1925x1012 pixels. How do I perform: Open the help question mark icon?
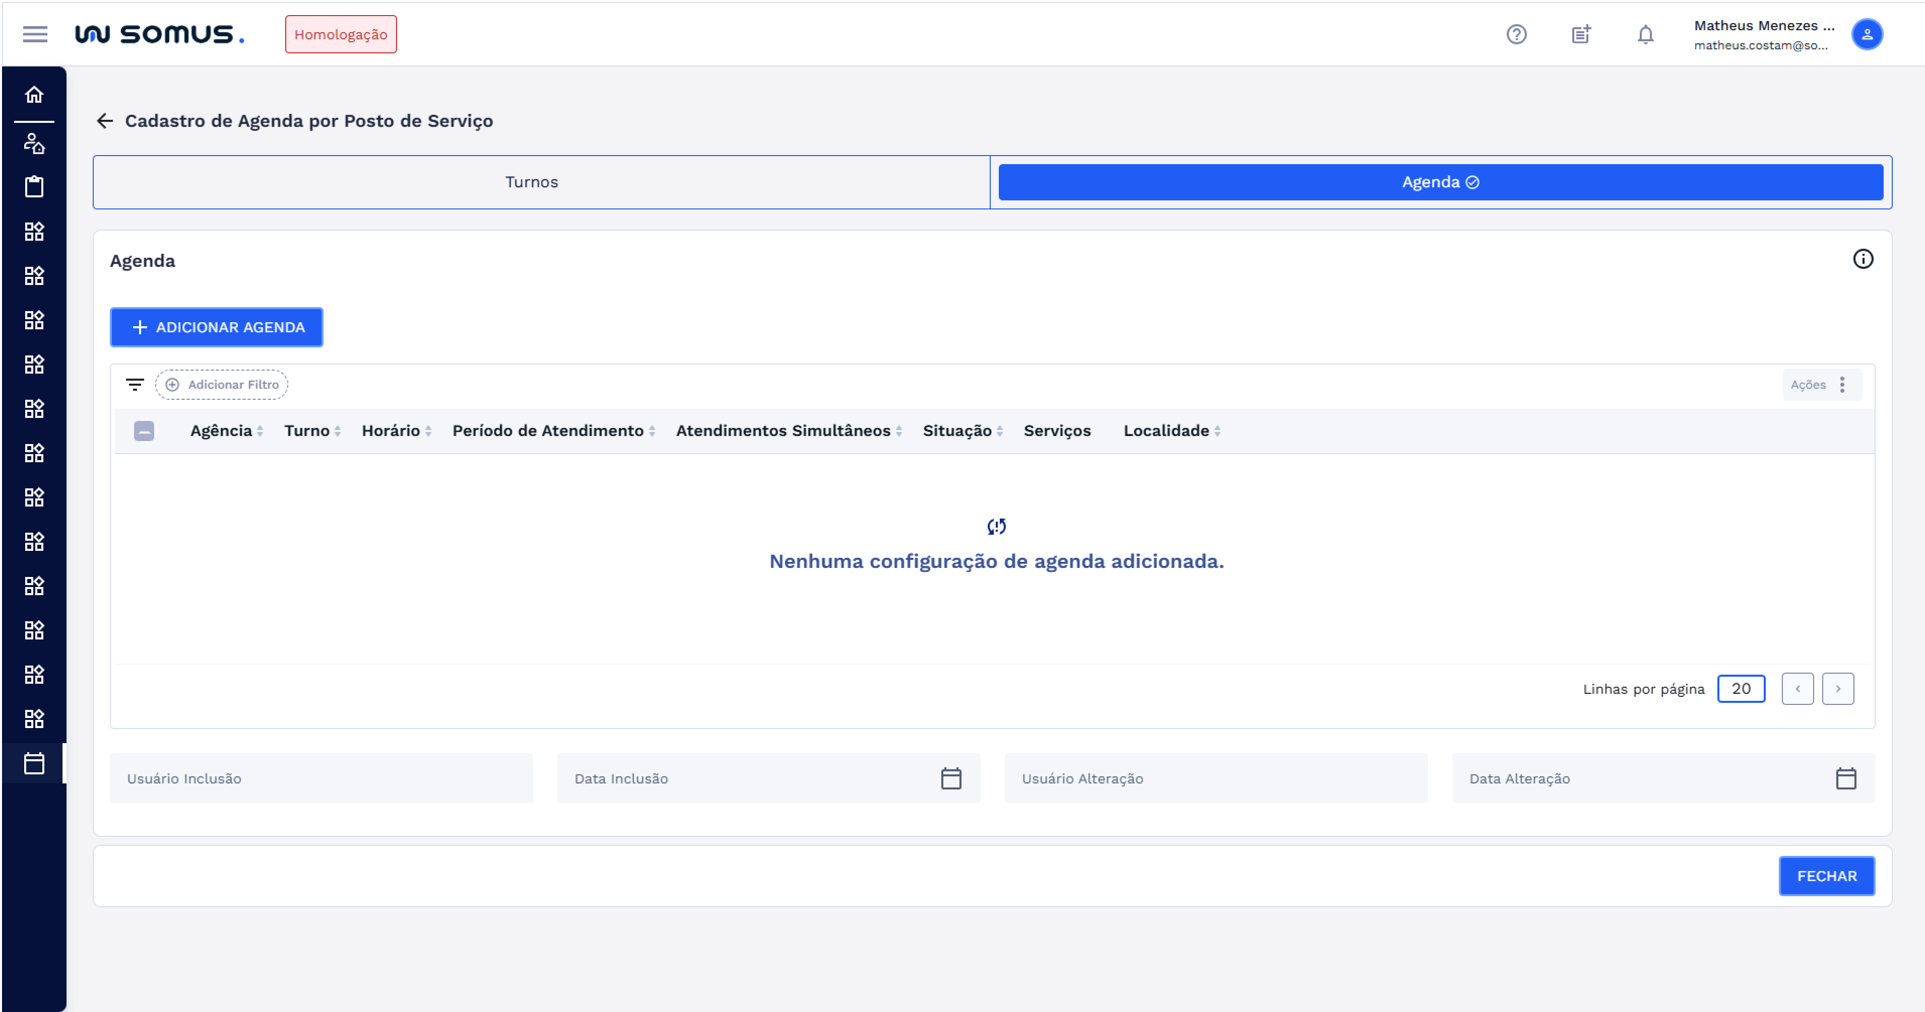1516,34
